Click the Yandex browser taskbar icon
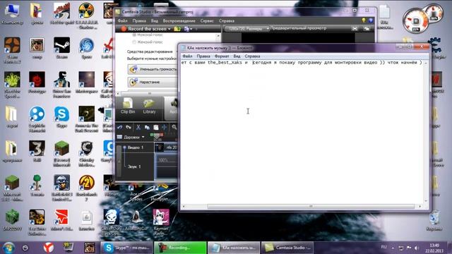 coord(49,248)
